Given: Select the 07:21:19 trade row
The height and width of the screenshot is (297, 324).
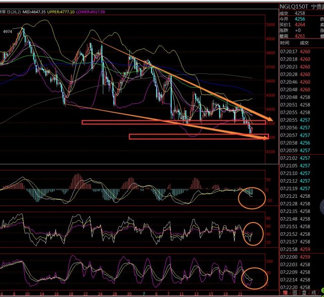Looking at the screenshot, I should (x=295, y=188).
